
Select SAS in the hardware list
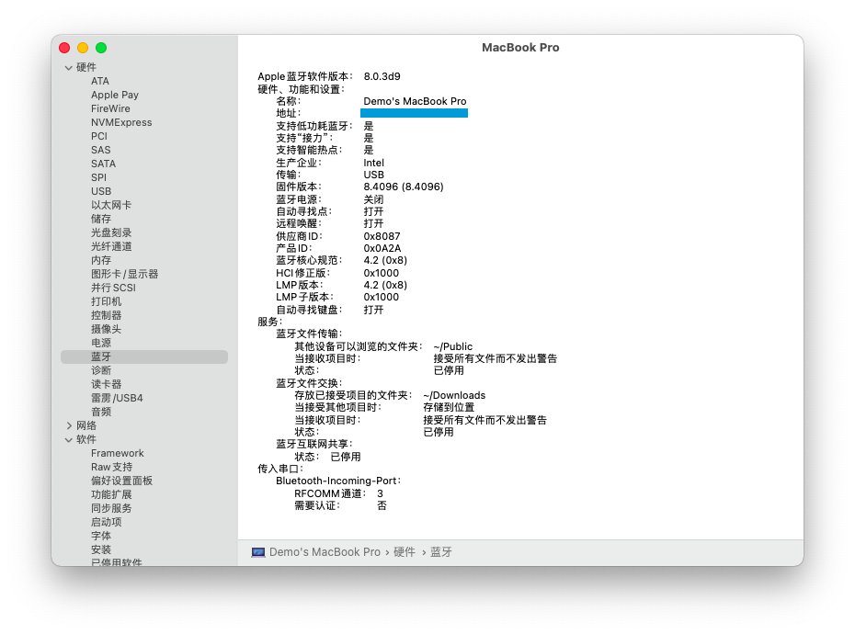tap(101, 150)
